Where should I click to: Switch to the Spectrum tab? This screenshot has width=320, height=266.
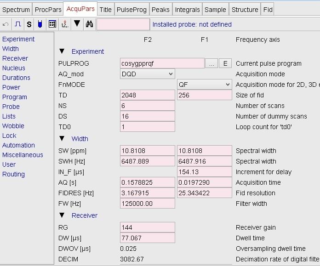pos(16,10)
